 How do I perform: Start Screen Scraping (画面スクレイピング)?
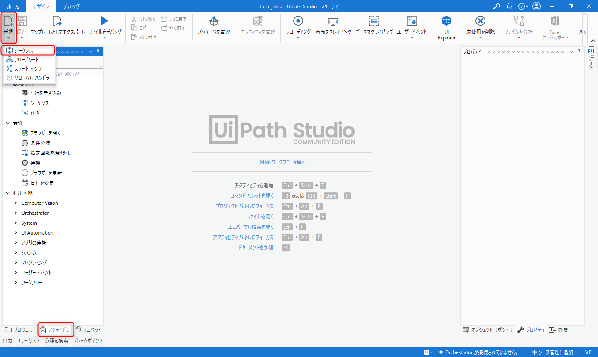[x=333, y=25]
